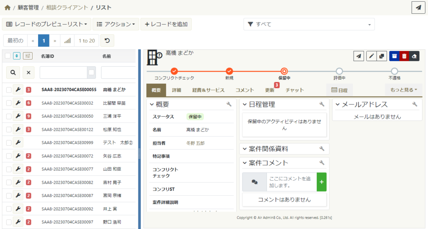This screenshot has width=428, height=229.
Task: Tick the select-all checkbox in list header
Action: click(8, 56)
